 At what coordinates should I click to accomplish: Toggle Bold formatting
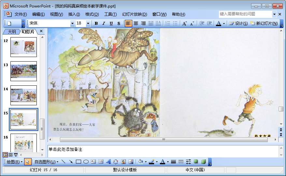96,23
